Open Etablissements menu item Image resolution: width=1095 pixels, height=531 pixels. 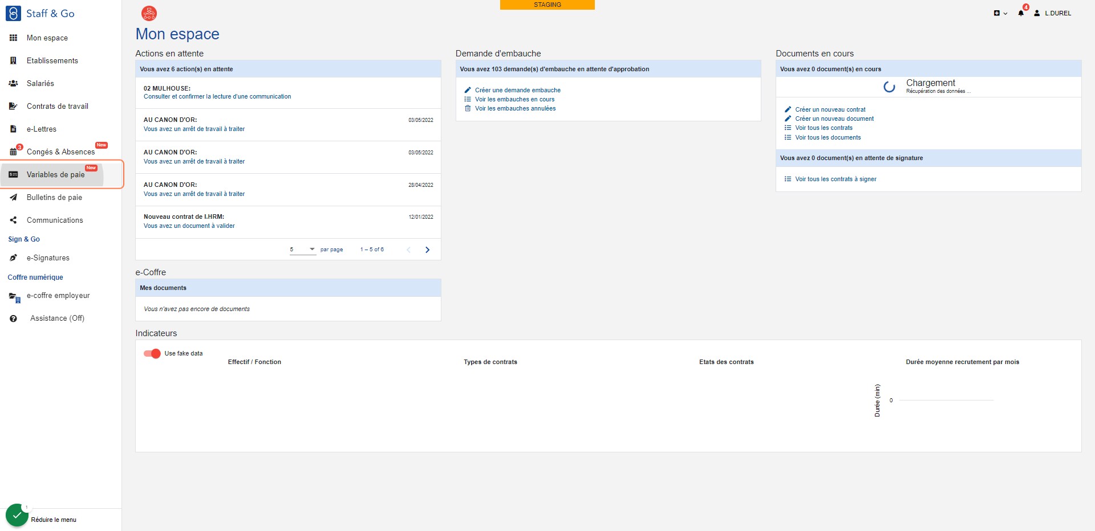52,60
